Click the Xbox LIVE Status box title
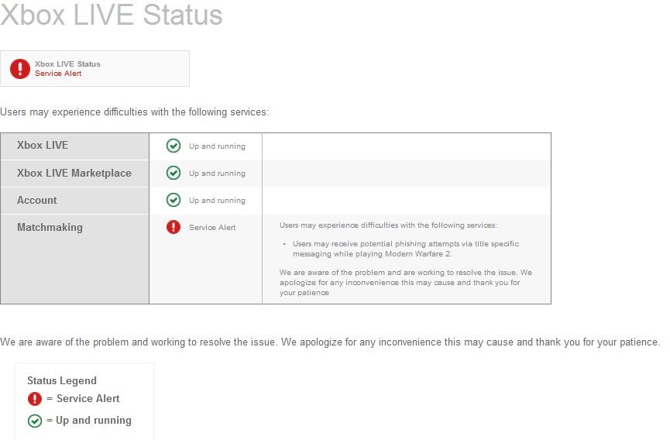Viewport: 670px width, 440px height. tap(67, 64)
